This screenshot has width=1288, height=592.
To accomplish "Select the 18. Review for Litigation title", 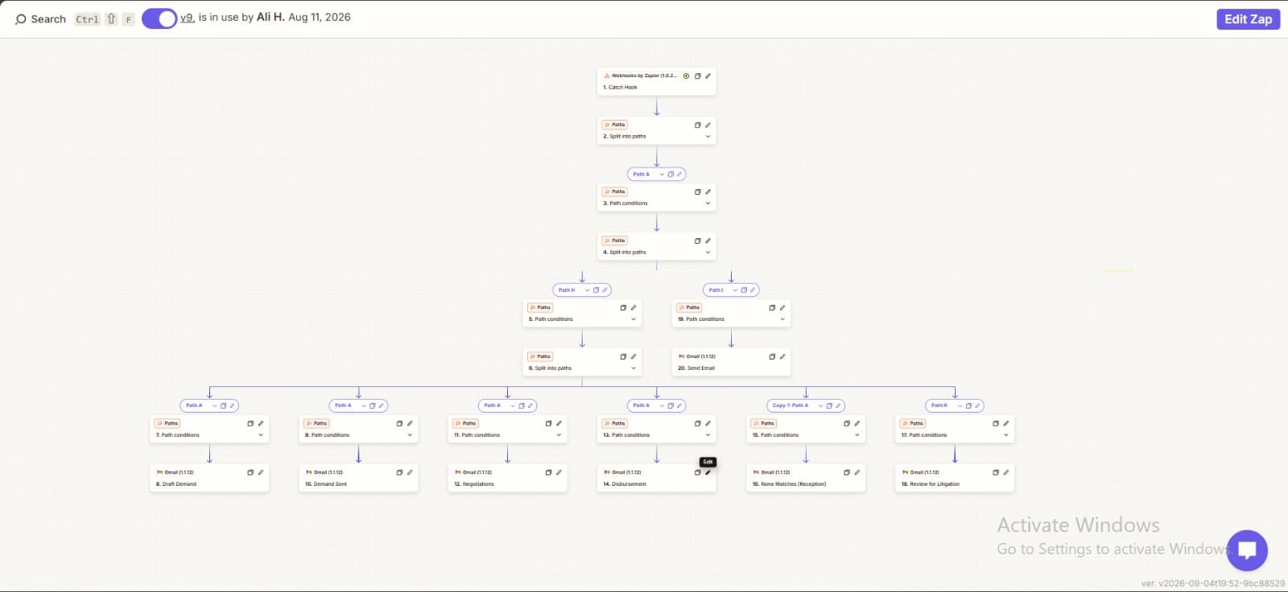I will (931, 484).
